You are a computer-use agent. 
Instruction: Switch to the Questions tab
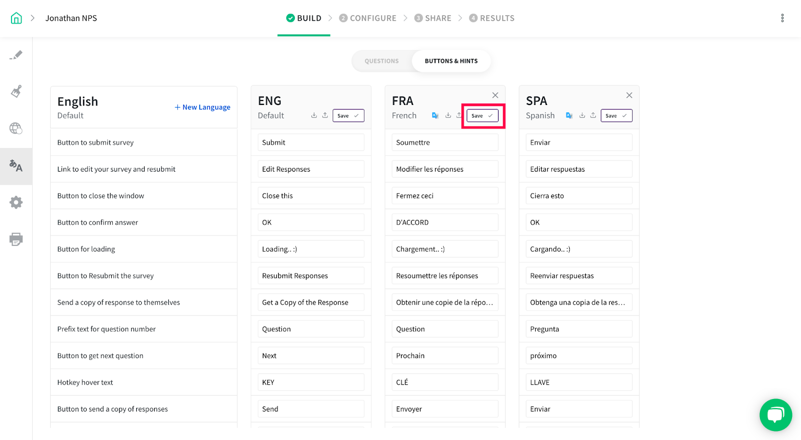tap(381, 61)
